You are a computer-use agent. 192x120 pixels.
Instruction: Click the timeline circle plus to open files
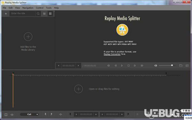[x=78, y=89]
